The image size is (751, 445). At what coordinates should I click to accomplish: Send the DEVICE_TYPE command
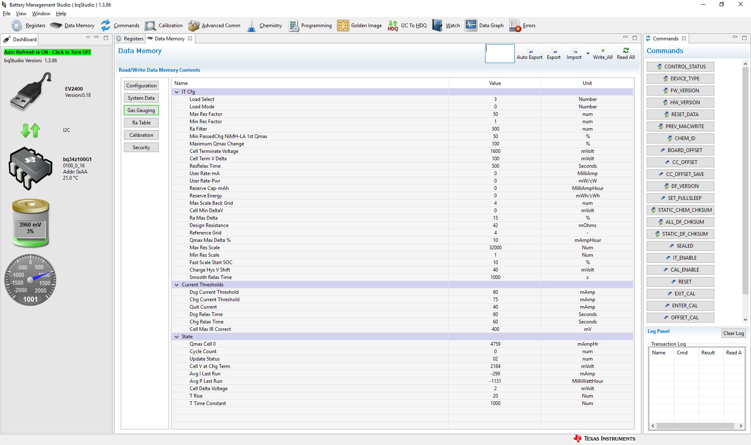pos(681,79)
